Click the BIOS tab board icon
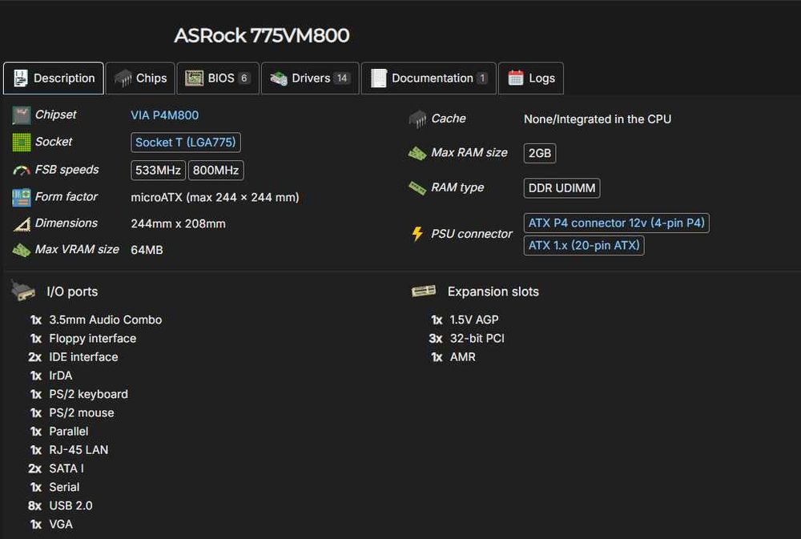Image resolution: width=801 pixels, height=539 pixels. pos(194,78)
